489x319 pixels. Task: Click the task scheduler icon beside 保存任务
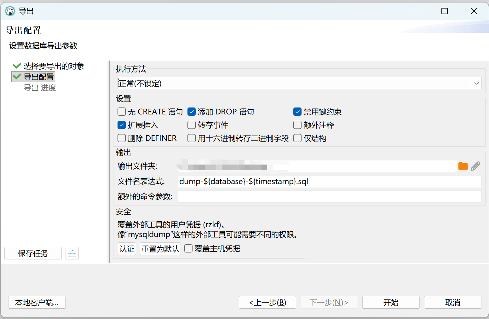72,253
